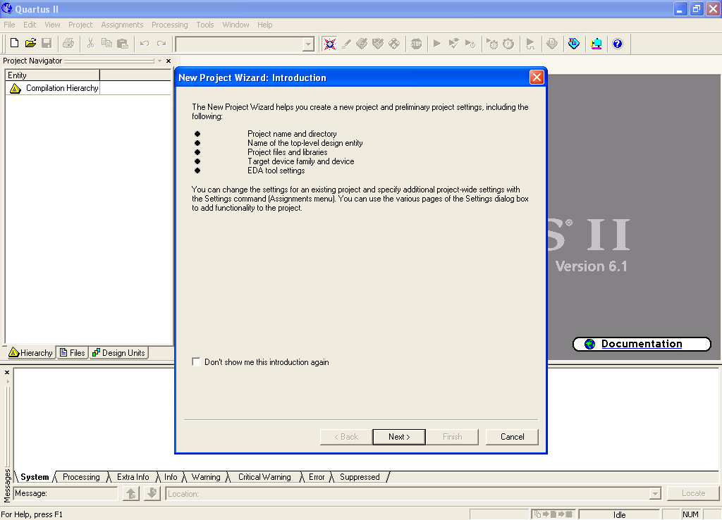Screen dimensions: 722x520
Task: Select Compilation Hierarchy in the entity list
Action: coord(61,89)
